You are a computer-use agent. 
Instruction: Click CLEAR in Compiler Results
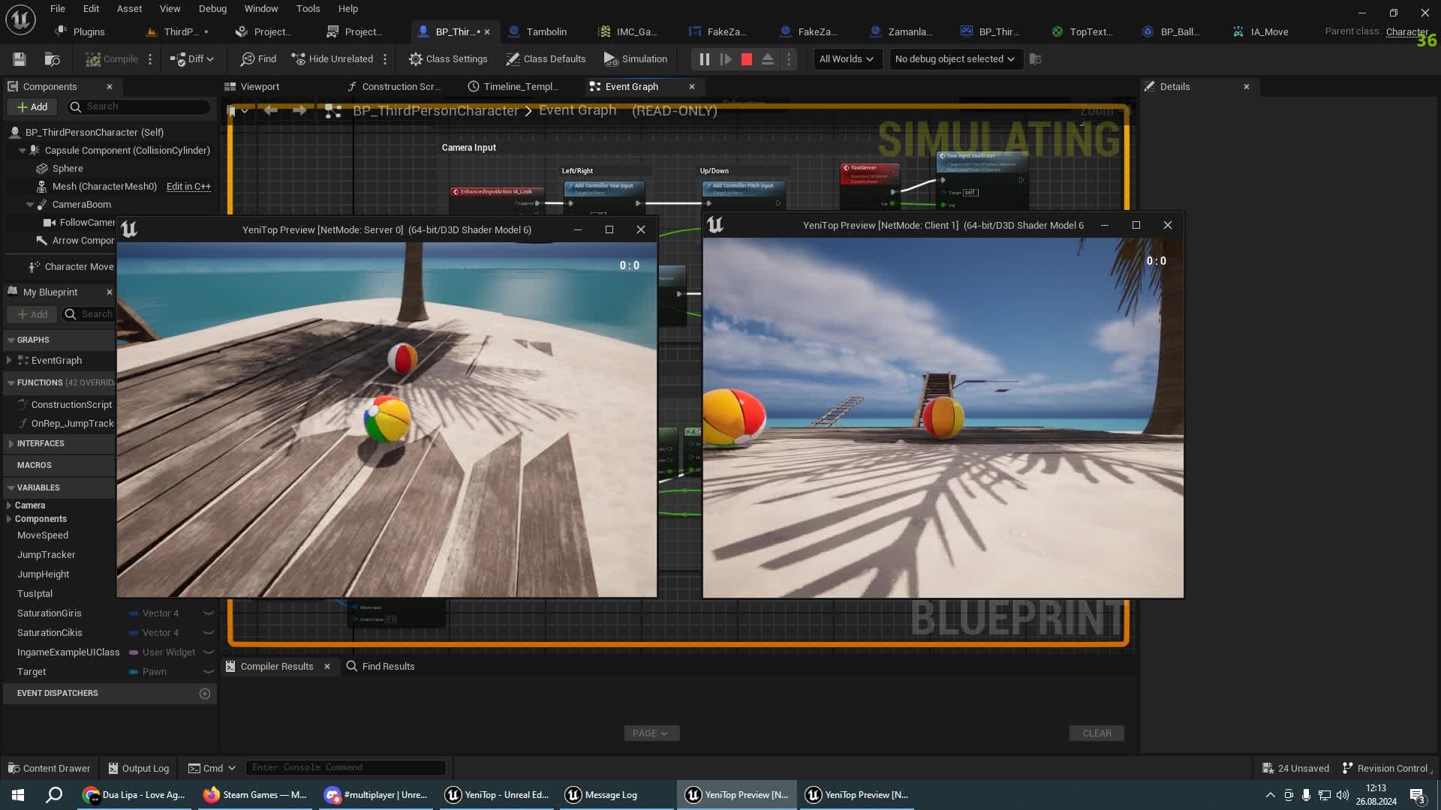point(1096,733)
